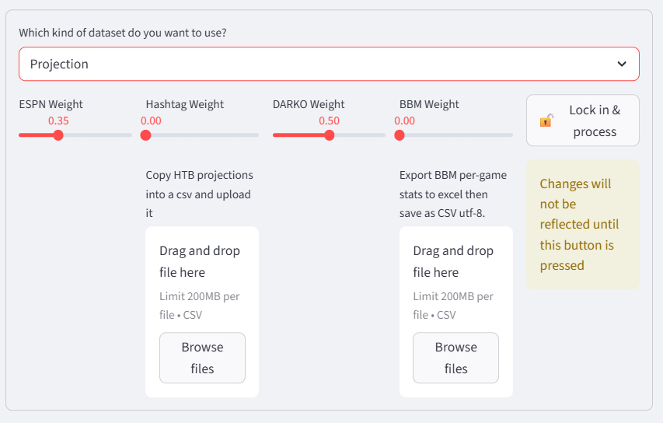The height and width of the screenshot is (423, 663).
Task: Click the open padlock icon
Action: tap(546, 121)
